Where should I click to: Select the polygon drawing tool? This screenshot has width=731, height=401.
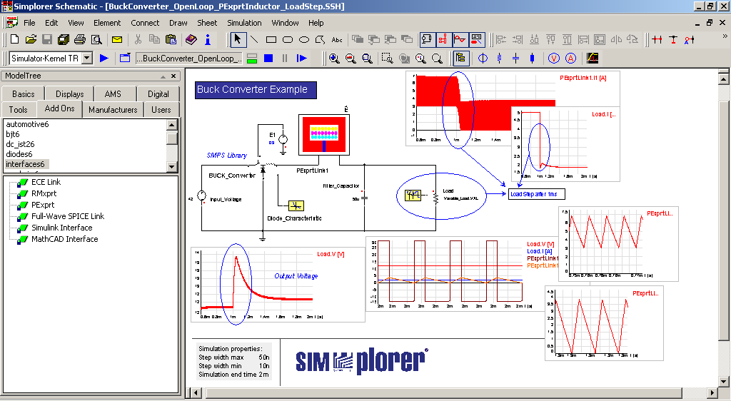[321, 39]
